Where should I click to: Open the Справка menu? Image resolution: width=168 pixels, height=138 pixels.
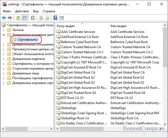point(49,11)
